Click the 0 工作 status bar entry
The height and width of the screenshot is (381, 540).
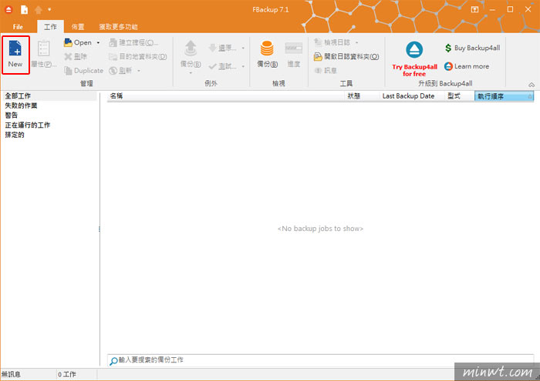[67, 374]
